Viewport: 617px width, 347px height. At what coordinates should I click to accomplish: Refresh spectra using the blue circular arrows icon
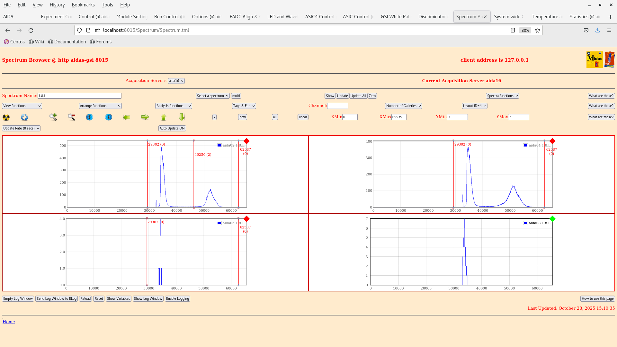[x=24, y=117]
